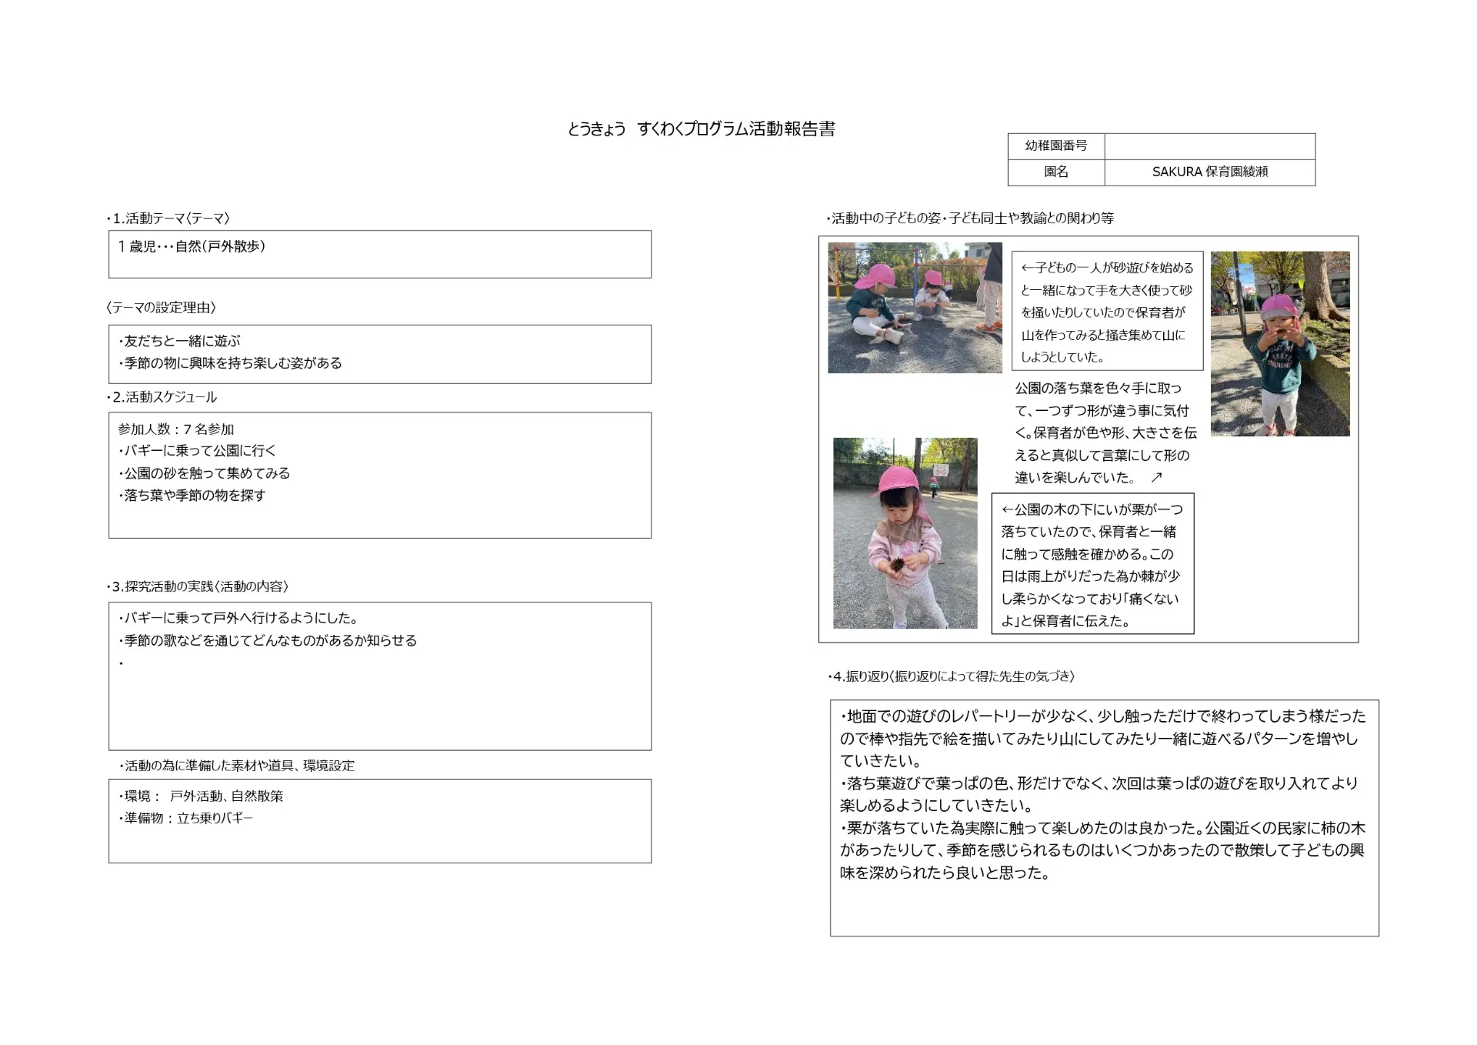
Task: Click the 1.活動テーマ section heading
Action: pyautogui.click(x=168, y=219)
